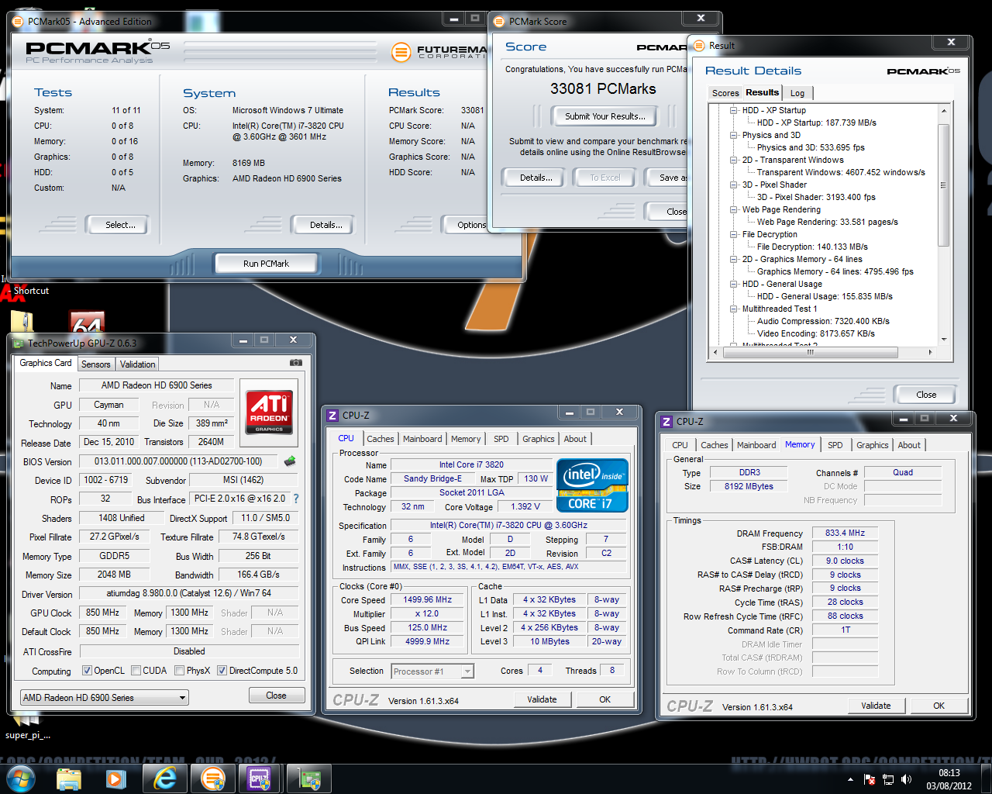
Task: Open Processor #1 selection dropdown
Action: pos(432,671)
